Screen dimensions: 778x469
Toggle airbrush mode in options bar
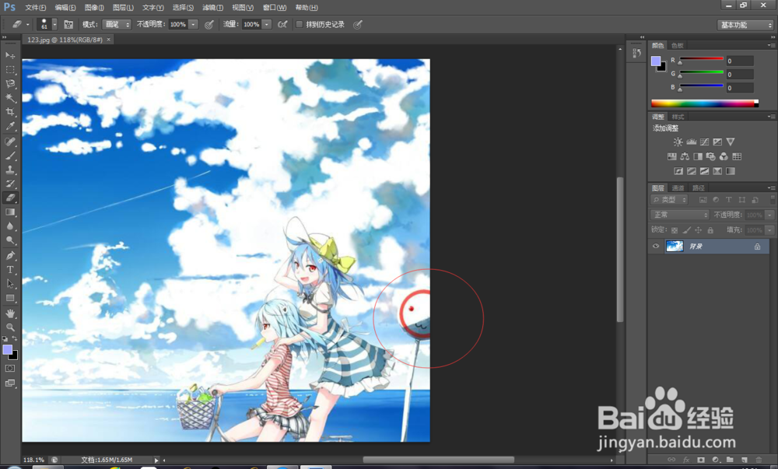(282, 24)
